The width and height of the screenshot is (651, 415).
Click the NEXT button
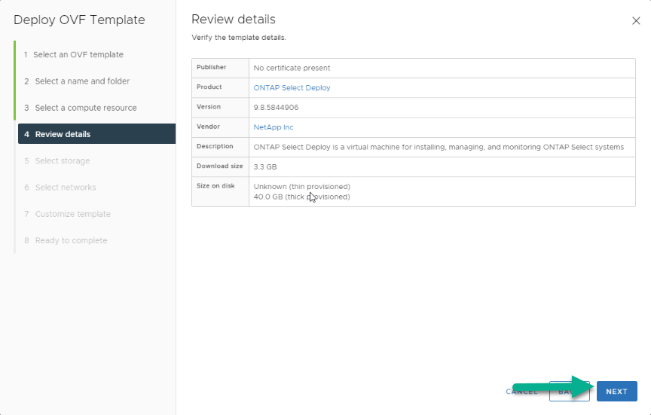pos(616,392)
